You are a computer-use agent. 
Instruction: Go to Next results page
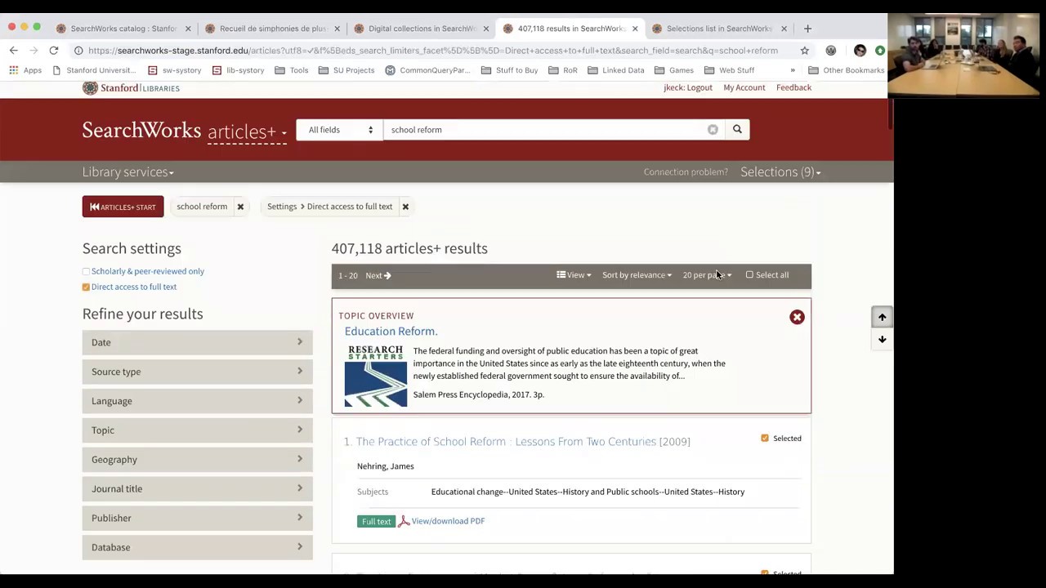[378, 276]
